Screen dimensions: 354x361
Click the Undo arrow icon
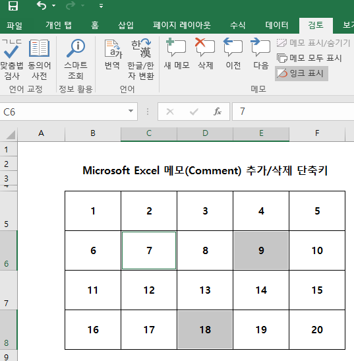(42, 5)
